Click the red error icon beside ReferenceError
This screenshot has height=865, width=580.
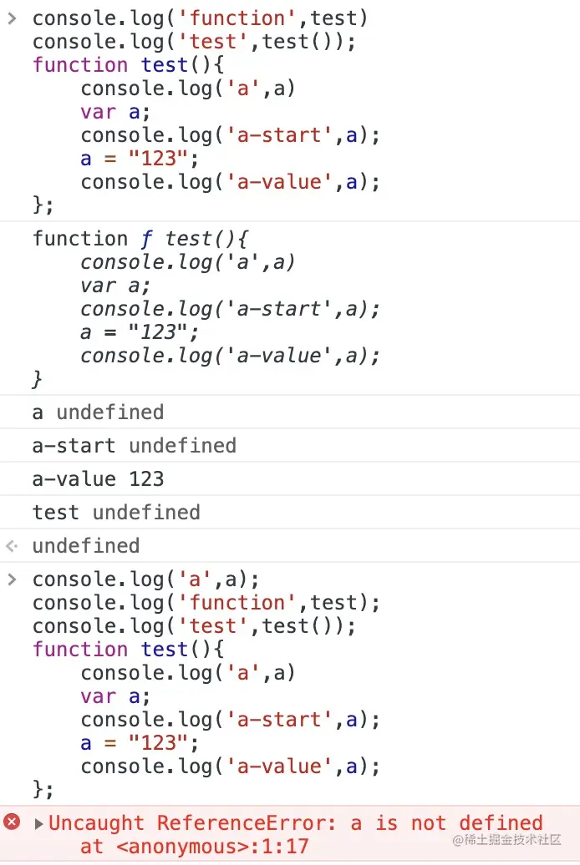pos(12,822)
